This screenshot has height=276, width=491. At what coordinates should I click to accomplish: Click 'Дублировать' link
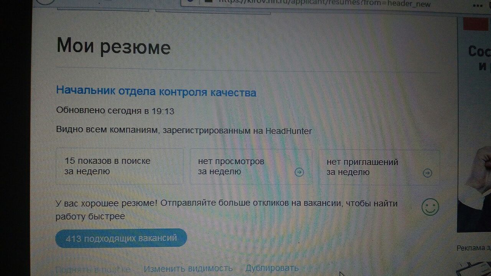point(272,268)
